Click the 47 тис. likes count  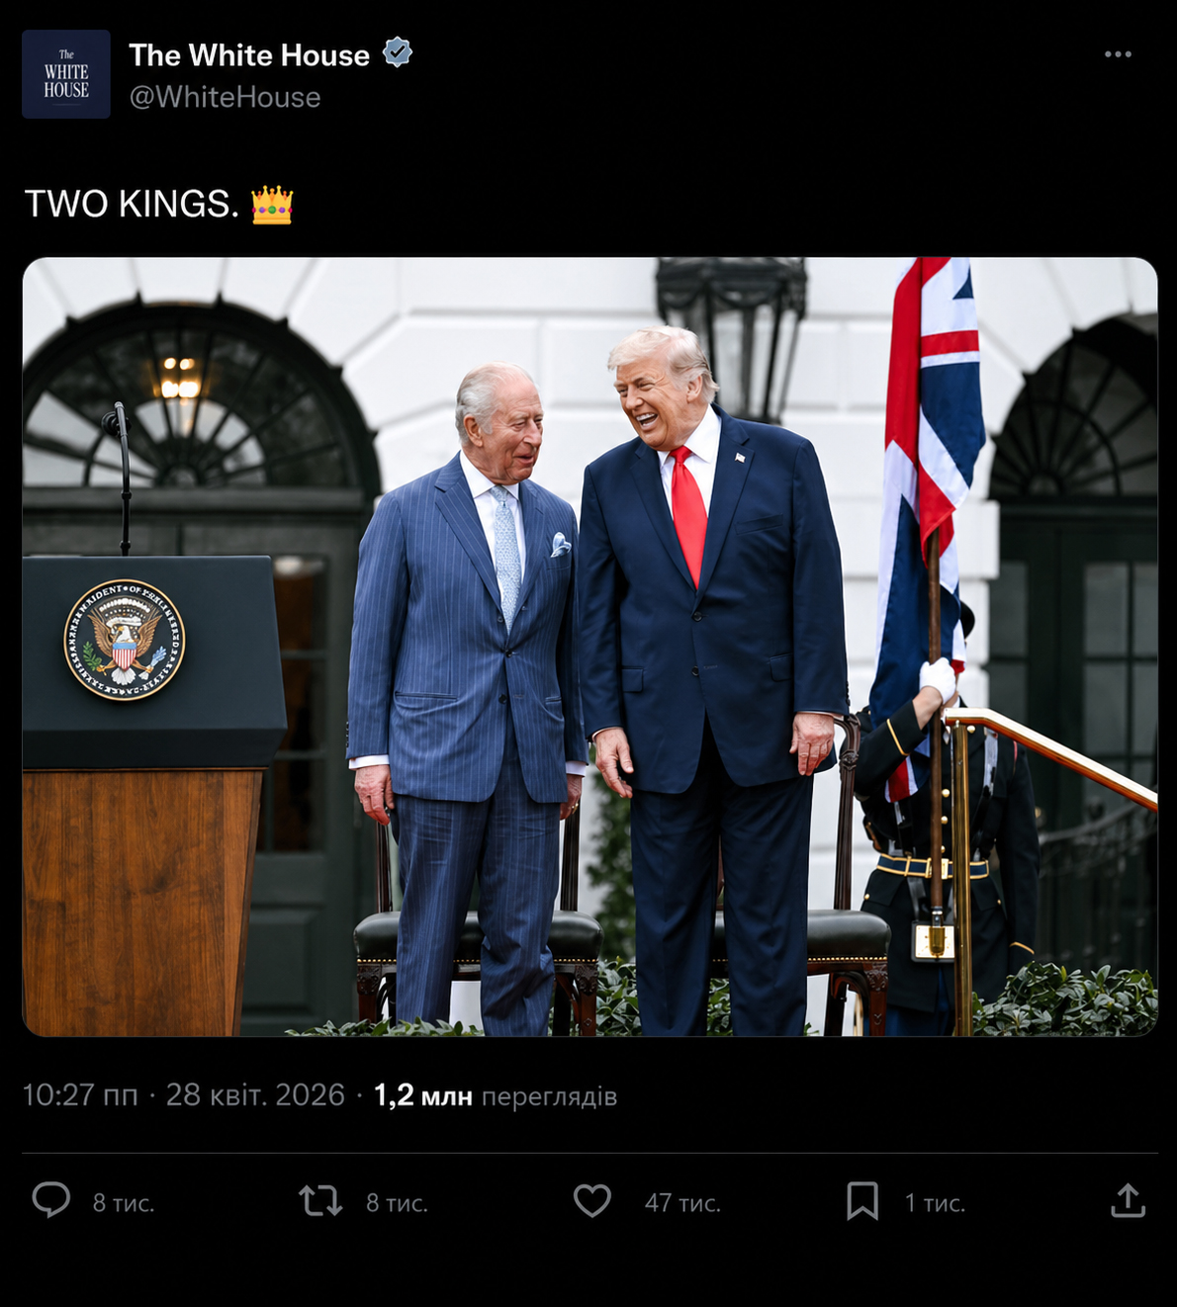pyautogui.click(x=682, y=1203)
